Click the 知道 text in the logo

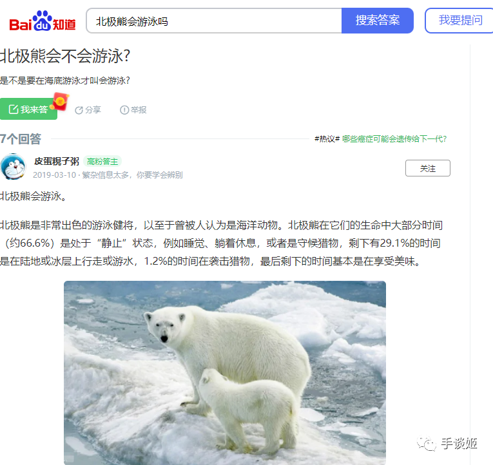coord(64,24)
